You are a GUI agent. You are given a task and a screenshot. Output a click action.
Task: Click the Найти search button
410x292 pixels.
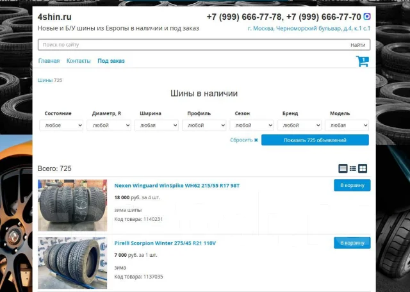(x=357, y=45)
